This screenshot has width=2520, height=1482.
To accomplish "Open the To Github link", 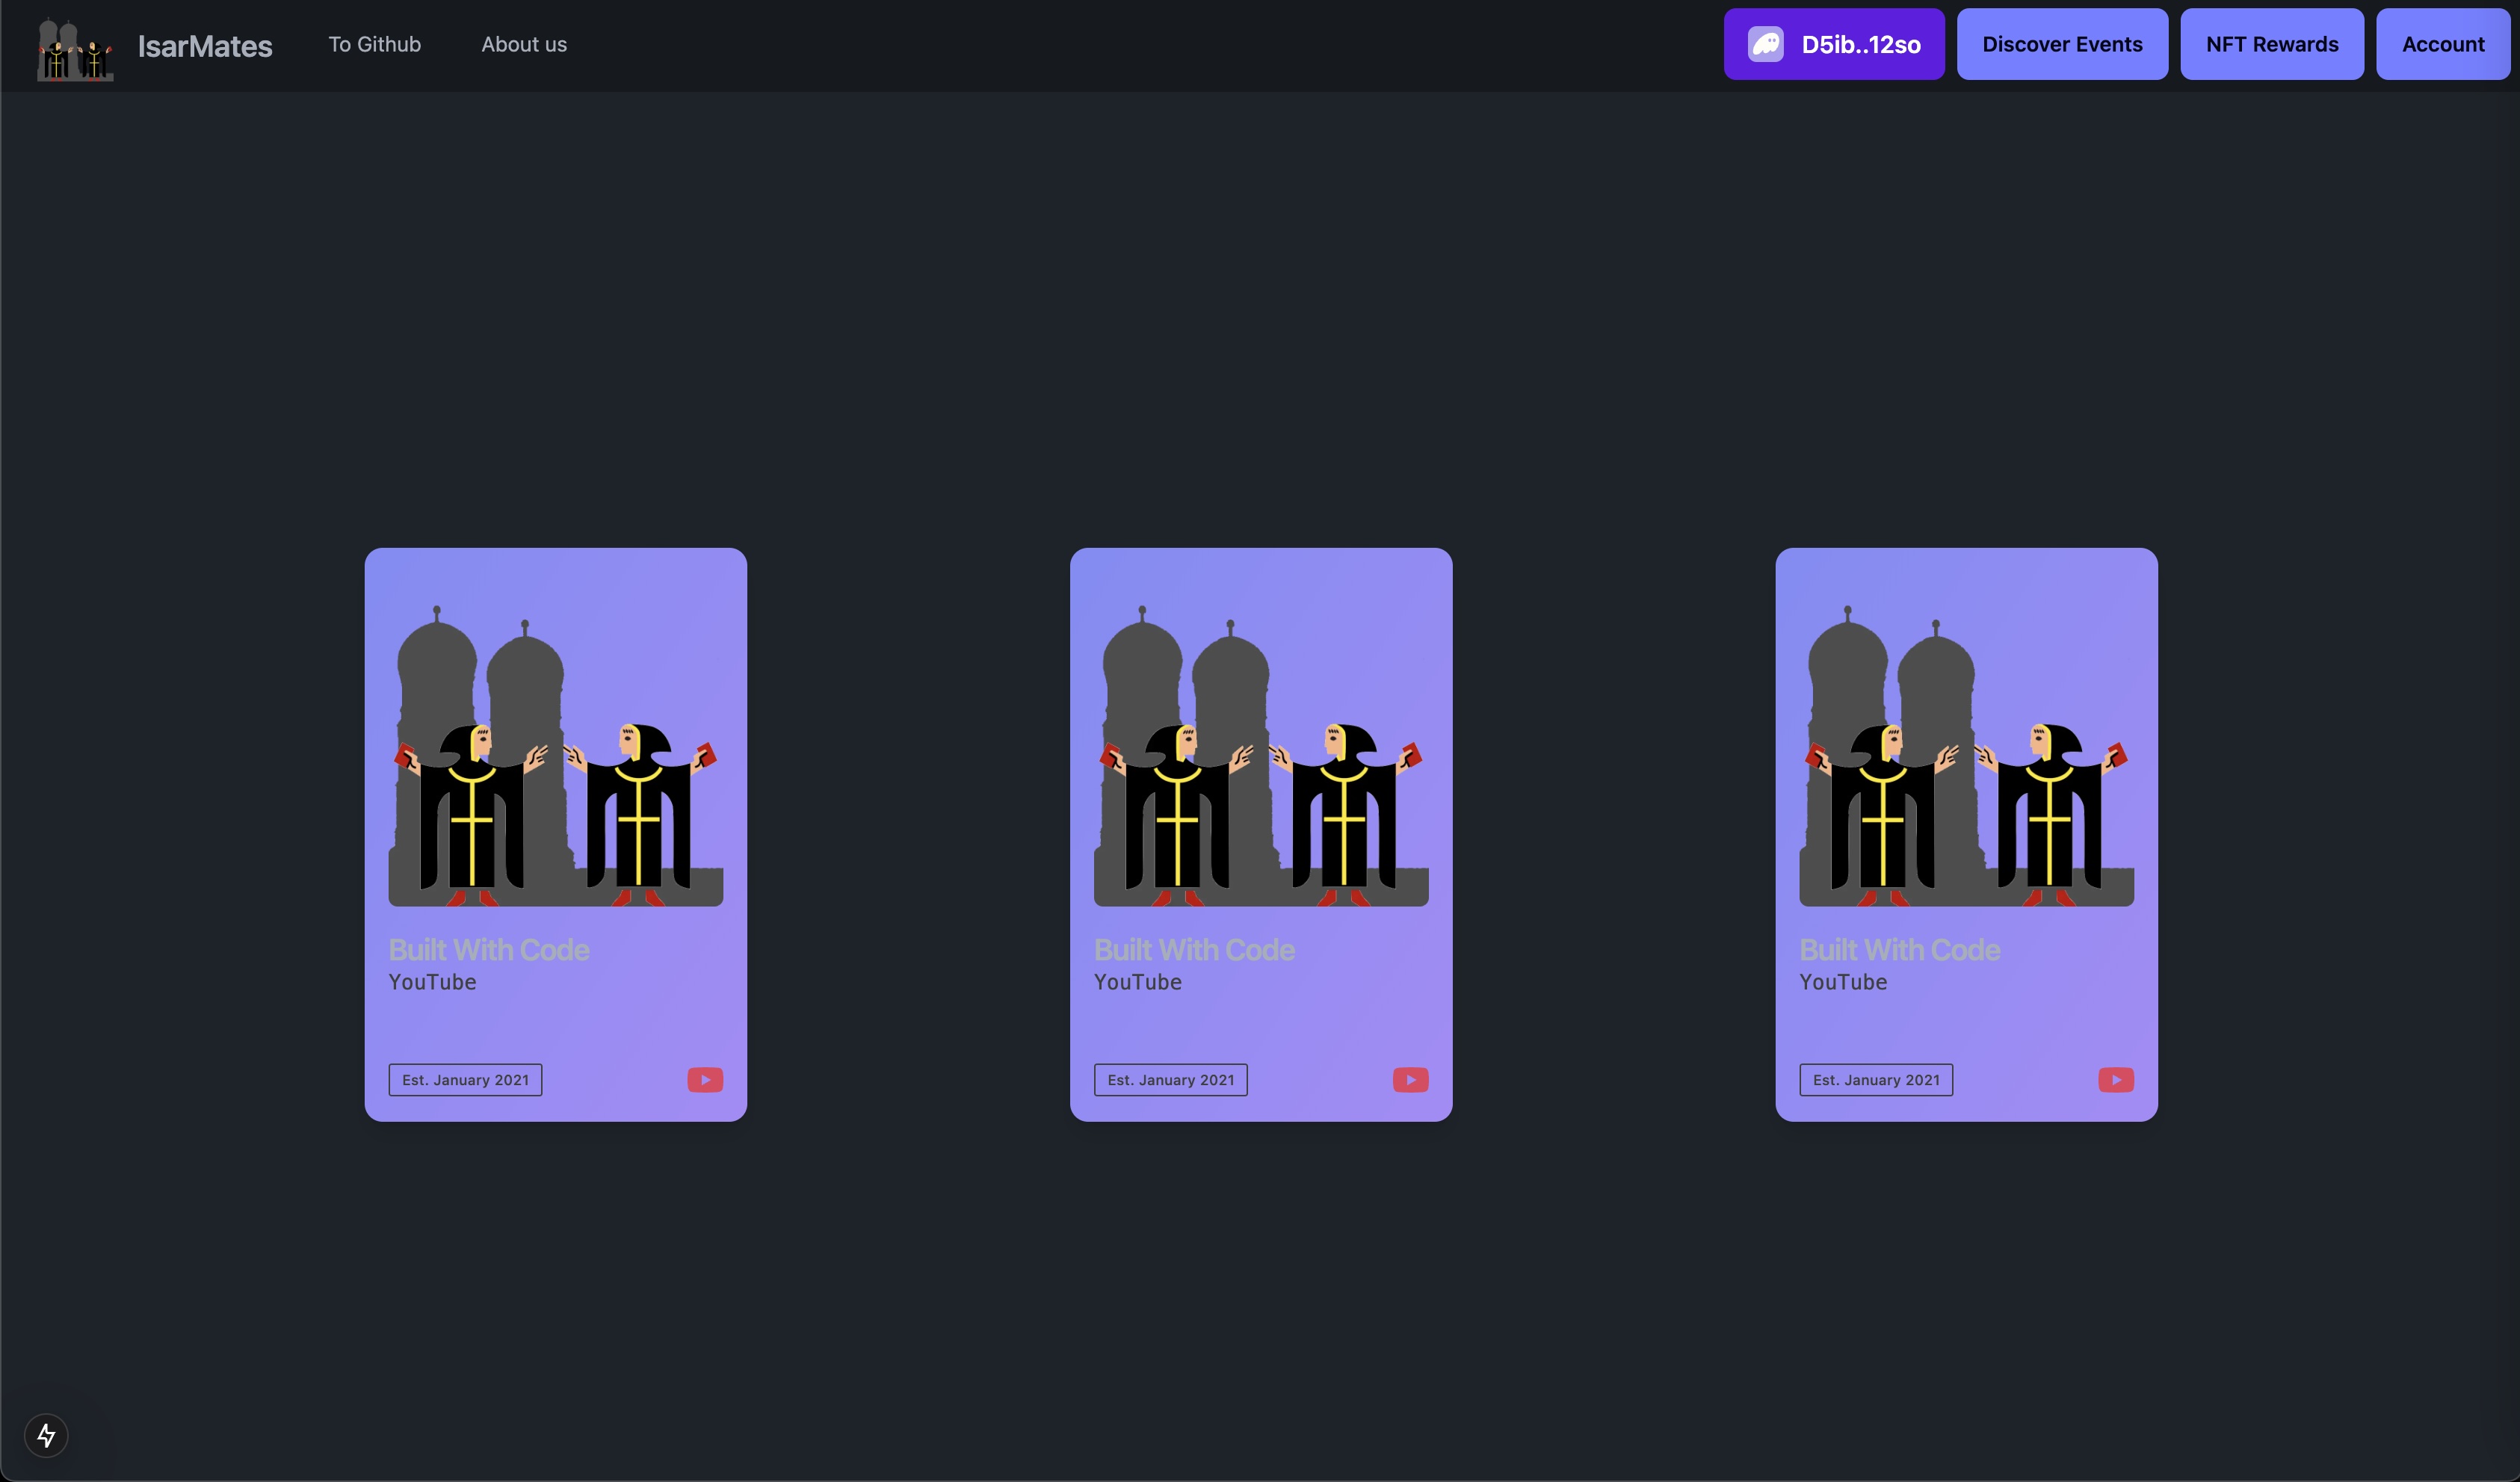I will coord(374,44).
